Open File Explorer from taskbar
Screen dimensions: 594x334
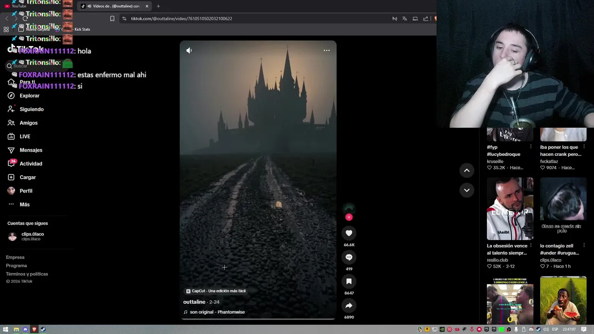click(16, 329)
